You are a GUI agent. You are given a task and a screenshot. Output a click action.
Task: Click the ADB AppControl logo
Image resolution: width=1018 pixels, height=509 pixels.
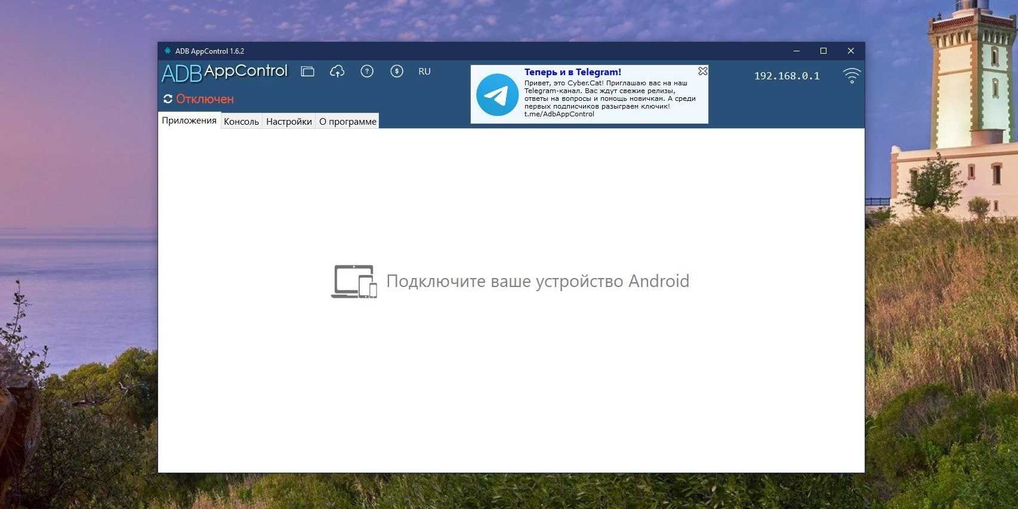coord(225,73)
